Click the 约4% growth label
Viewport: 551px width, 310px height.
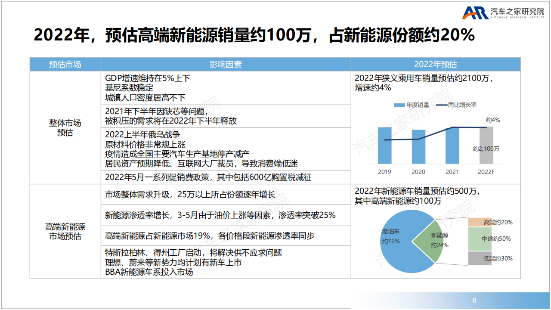pyautogui.click(x=493, y=120)
